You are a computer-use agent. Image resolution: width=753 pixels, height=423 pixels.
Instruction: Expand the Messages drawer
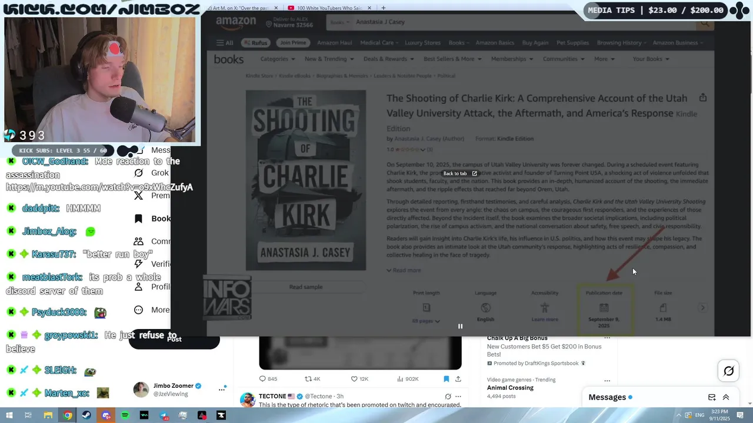(726, 397)
